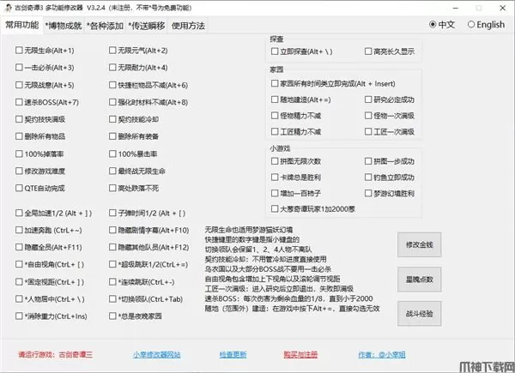Image resolution: width=515 pixels, height=373 pixels.
Task: Check *切换领队(Ctrl+Tab) option
Action: 112,299
